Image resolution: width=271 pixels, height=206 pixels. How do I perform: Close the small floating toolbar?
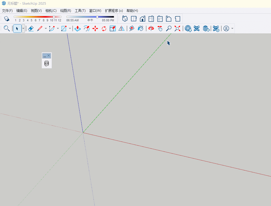tap(49, 56)
